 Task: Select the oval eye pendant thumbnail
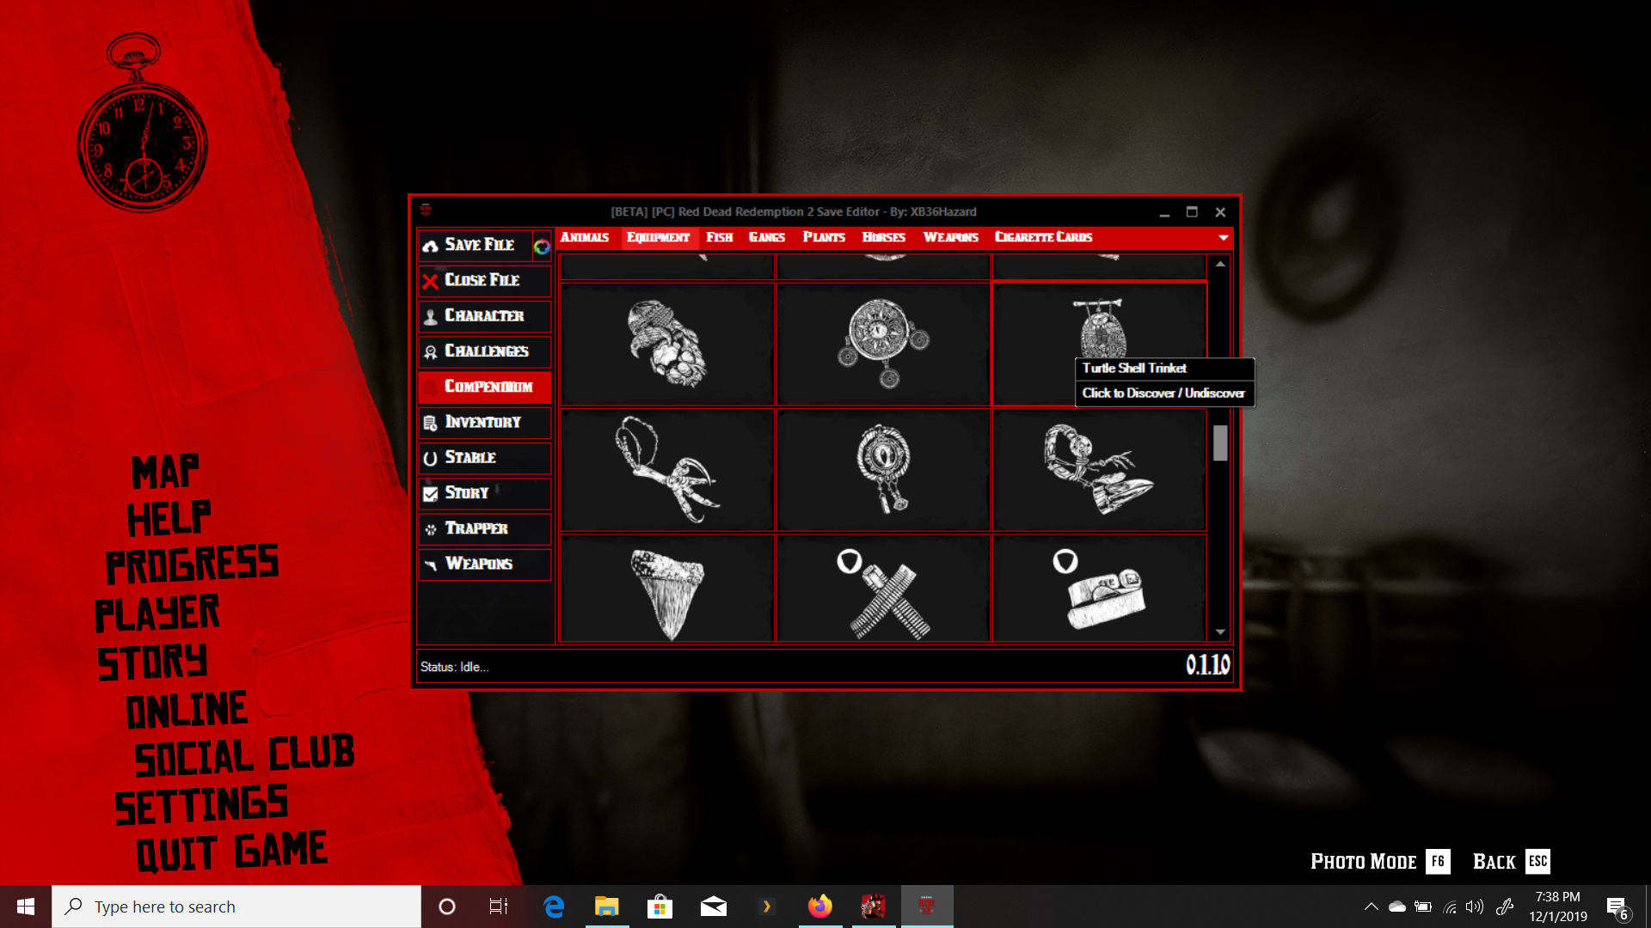click(883, 469)
